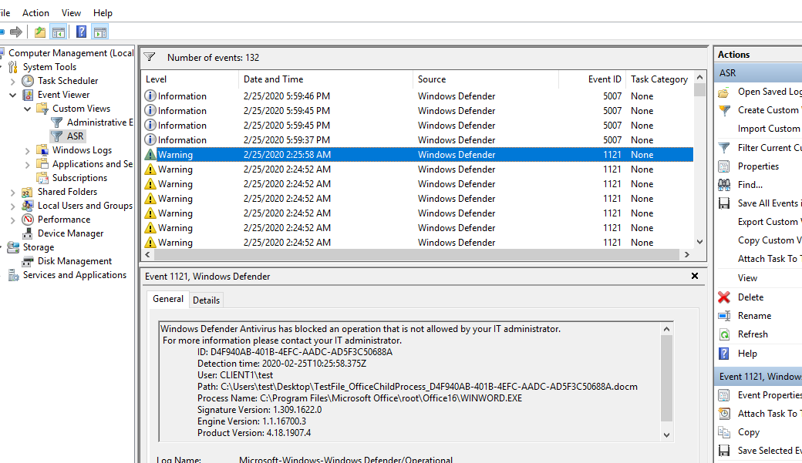Viewport: 802px width, 463px height.
Task: Open the Action menu
Action: click(35, 13)
